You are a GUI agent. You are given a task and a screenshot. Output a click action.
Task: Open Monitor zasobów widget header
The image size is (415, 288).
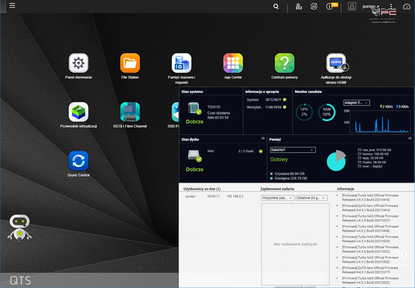[x=308, y=92]
